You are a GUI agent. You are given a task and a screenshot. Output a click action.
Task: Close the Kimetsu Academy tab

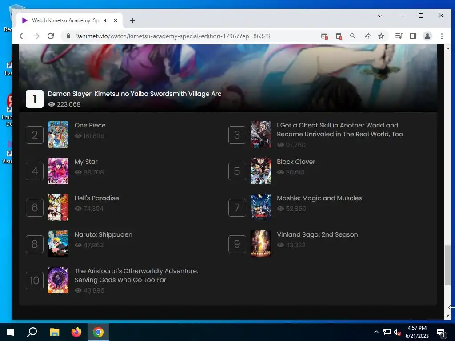pos(116,20)
